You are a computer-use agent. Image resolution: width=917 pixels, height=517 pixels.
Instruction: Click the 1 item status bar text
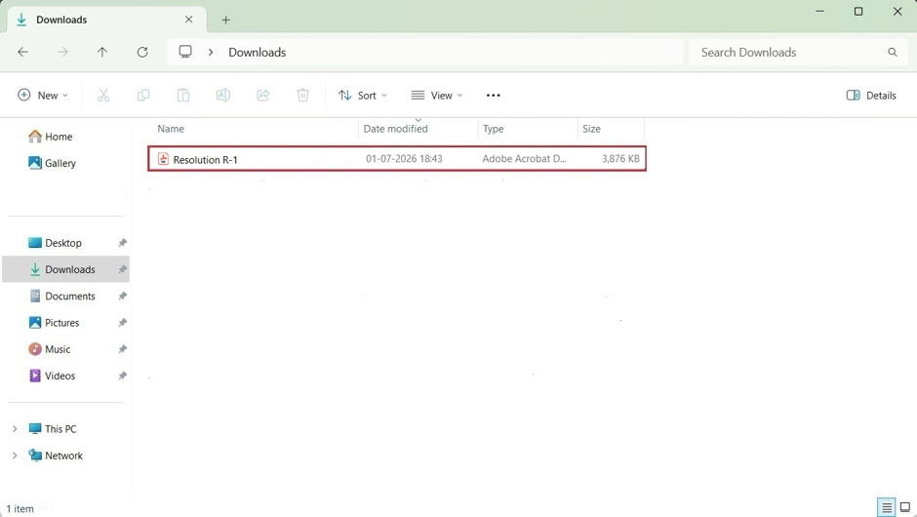pyautogui.click(x=20, y=509)
